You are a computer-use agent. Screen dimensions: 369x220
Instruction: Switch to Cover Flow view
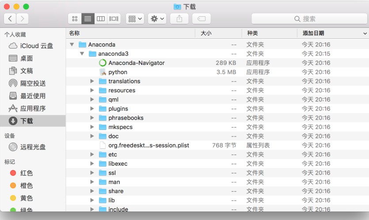click(114, 19)
